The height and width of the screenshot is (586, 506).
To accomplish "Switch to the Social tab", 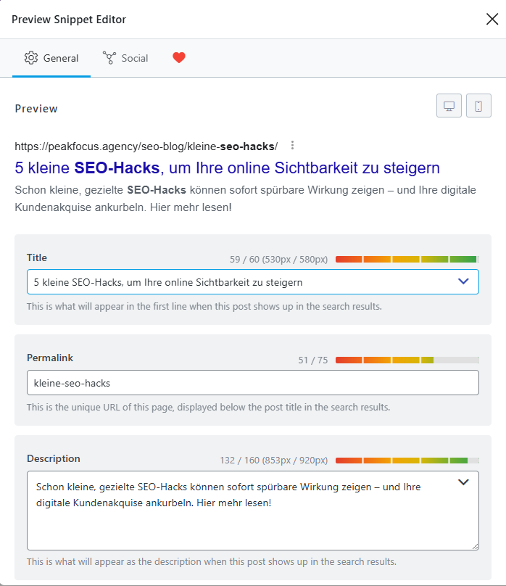I will tap(125, 58).
